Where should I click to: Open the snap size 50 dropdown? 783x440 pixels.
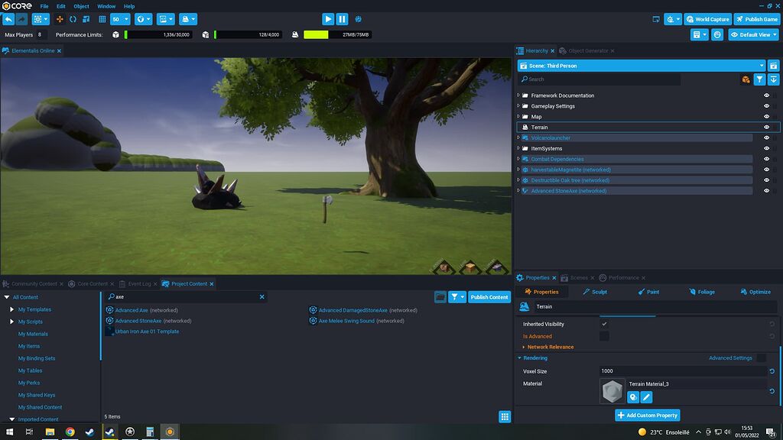coord(120,19)
